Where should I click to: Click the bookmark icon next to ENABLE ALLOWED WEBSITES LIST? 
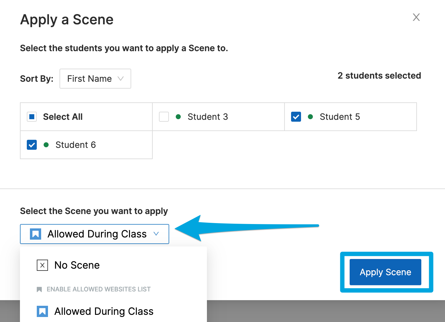tap(39, 289)
